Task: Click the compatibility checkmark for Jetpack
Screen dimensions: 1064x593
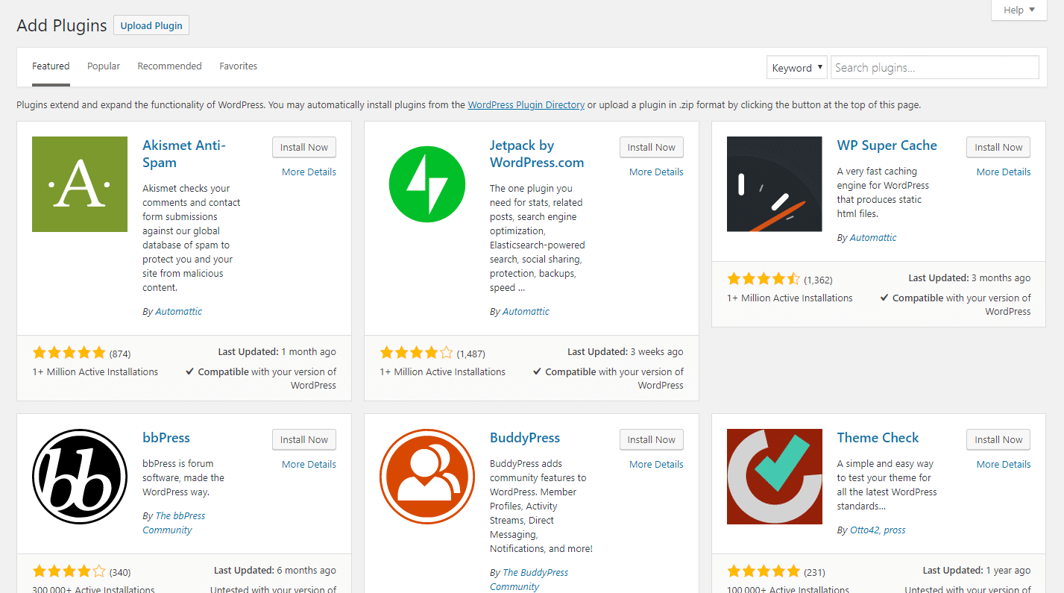Action: 537,371
